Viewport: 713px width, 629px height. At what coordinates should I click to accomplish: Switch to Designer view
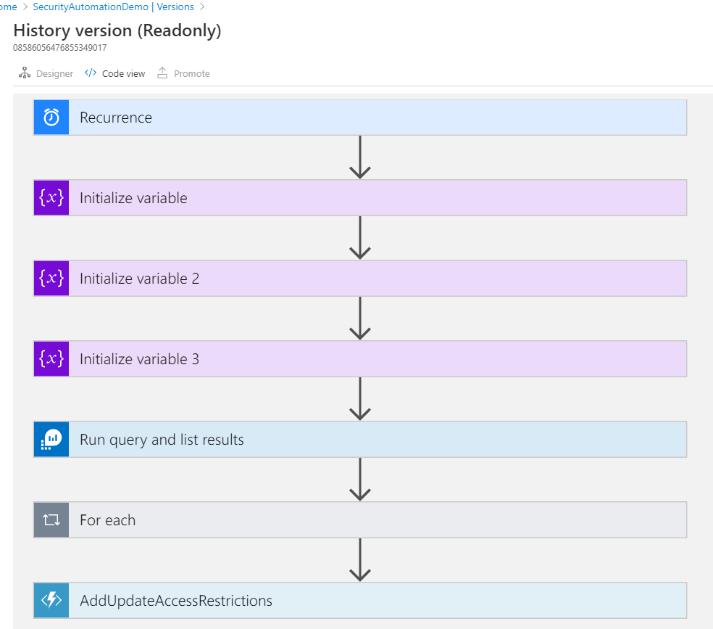coord(54,74)
